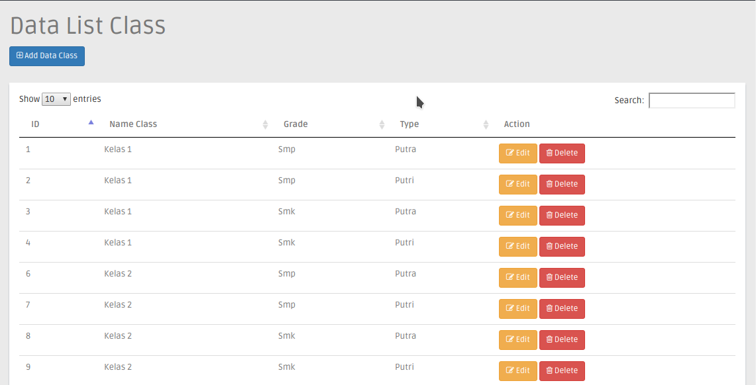Click the Data List Class page heading
Image resolution: width=756 pixels, height=385 pixels.
87,26
